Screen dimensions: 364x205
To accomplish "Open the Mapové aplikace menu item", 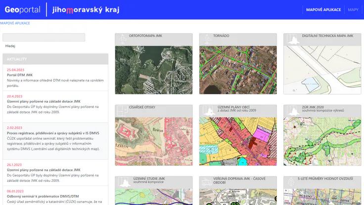I will point(323,10).
